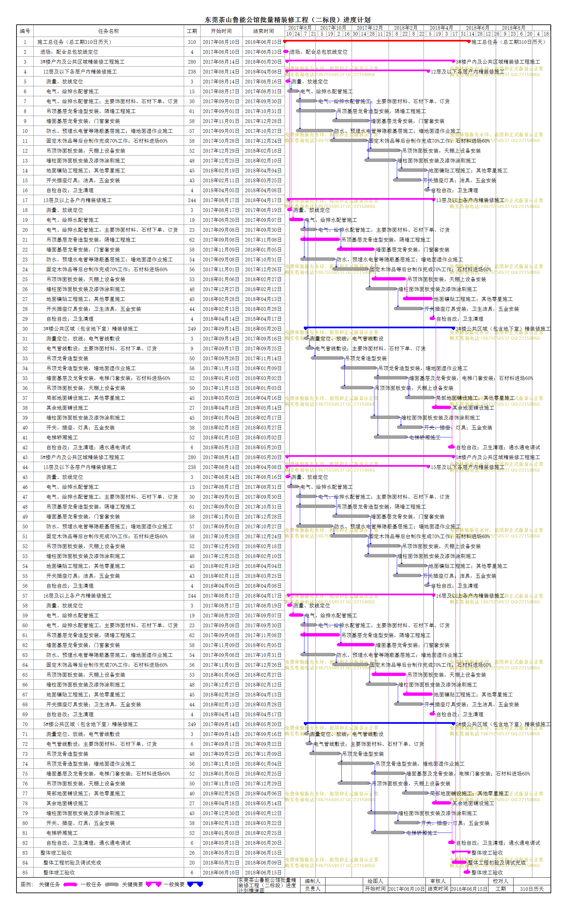Click row 84 start date 2018年05月21日

[221, 862]
